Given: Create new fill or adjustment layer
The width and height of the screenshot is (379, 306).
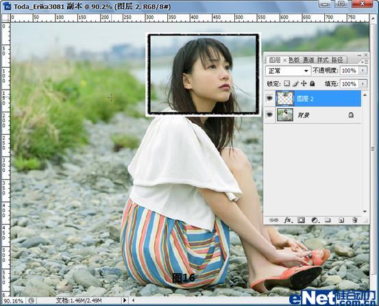Looking at the screenshot, I should click(x=315, y=220).
